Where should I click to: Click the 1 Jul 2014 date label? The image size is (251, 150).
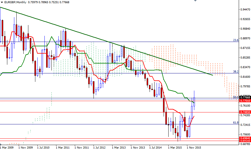click(x=155, y=147)
